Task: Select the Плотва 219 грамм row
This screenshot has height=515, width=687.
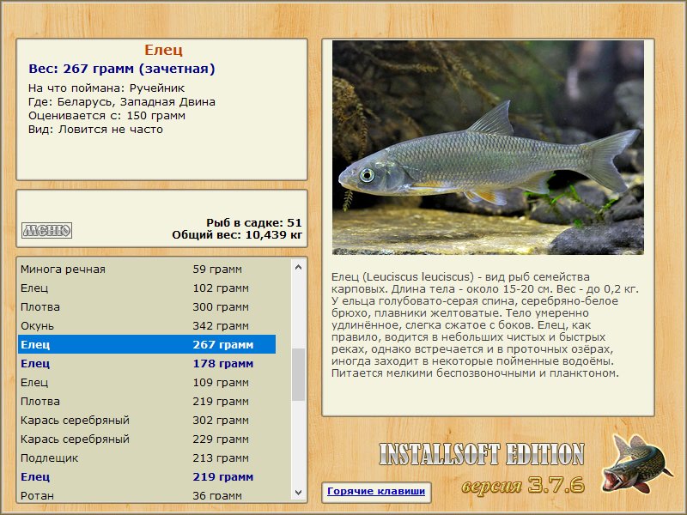Action: (x=147, y=401)
